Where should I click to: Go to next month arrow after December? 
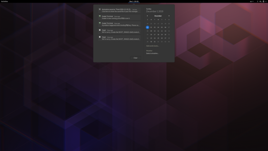click(x=169, y=16)
